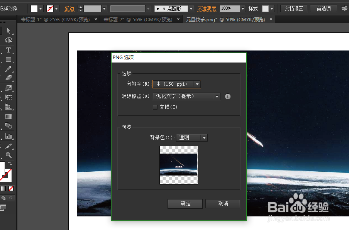
Task: Select the Scale tool
Action: pyautogui.click(x=8, y=88)
